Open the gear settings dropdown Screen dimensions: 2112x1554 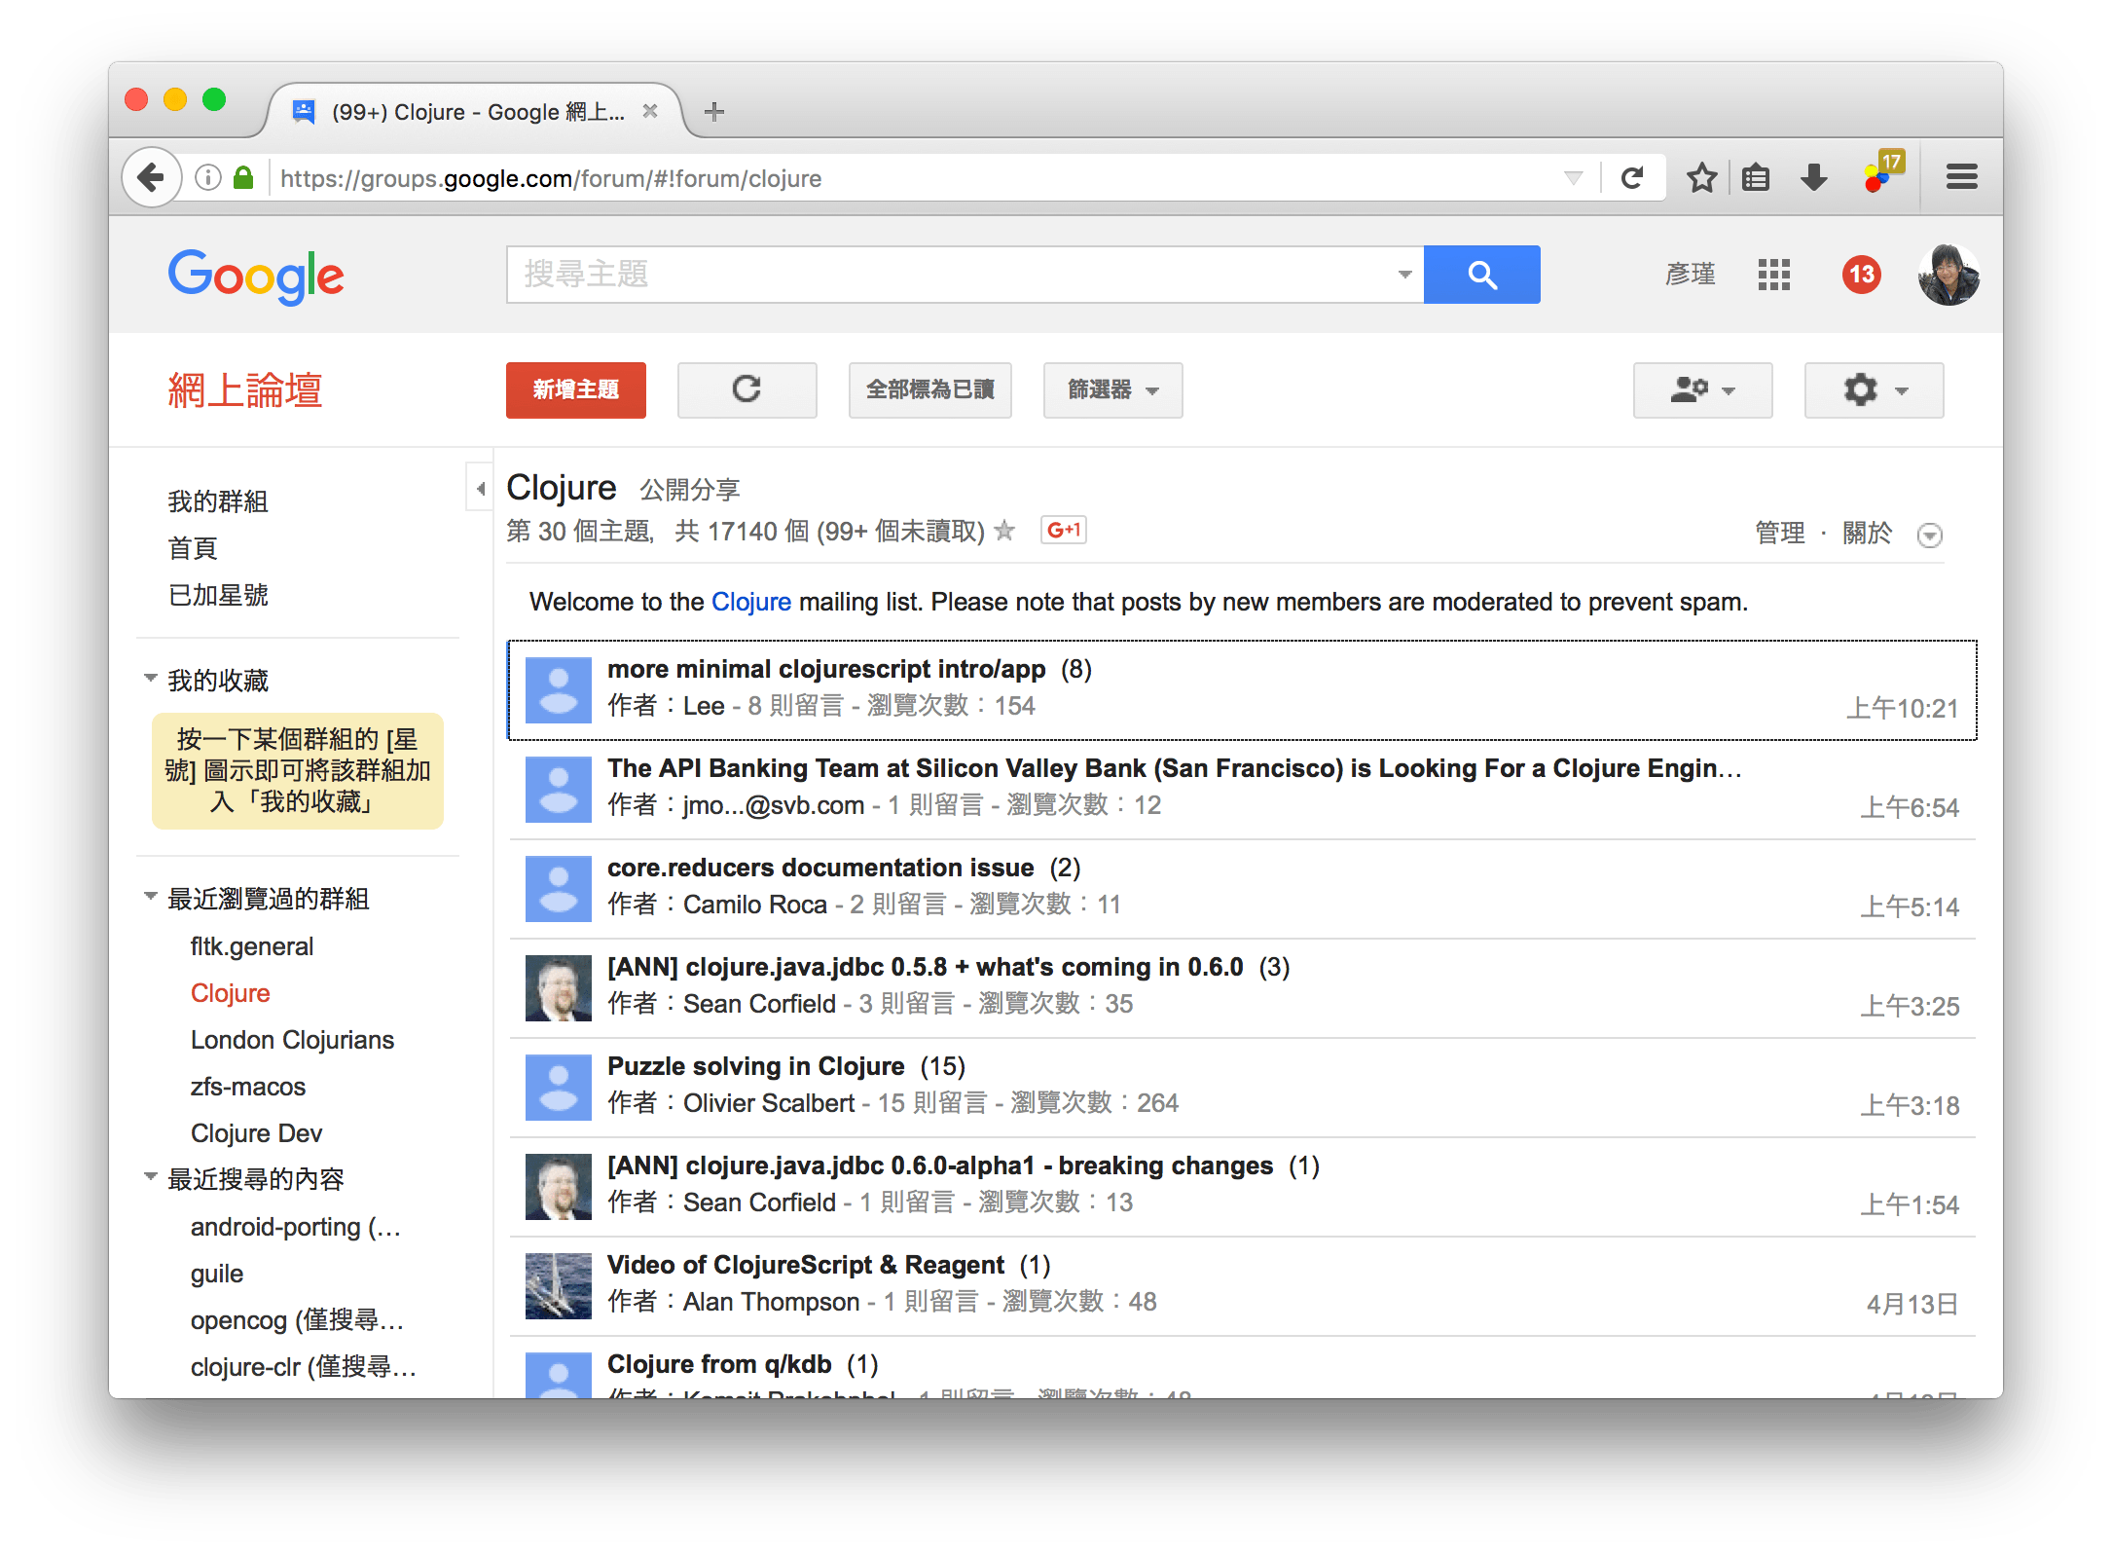tap(1874, 390)
